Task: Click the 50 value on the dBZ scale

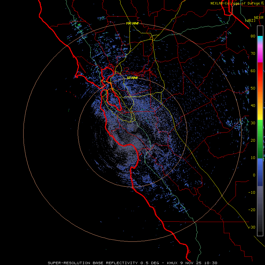Action: pos(253,88)
